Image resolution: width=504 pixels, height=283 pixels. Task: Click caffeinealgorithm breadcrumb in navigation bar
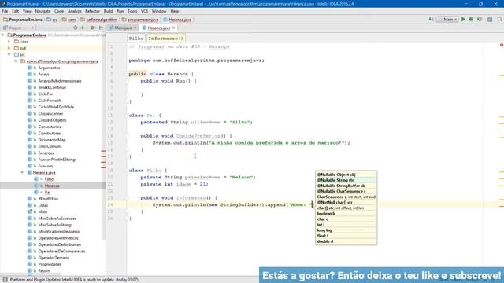point(99,20)
